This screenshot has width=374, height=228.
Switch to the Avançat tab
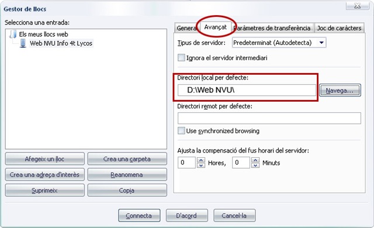click(x=216, y=27)
